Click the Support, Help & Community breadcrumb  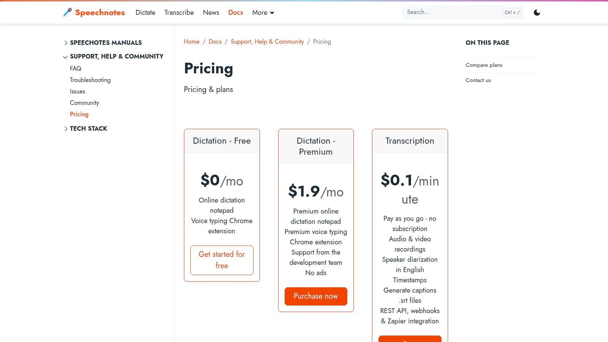coord(267,42)
